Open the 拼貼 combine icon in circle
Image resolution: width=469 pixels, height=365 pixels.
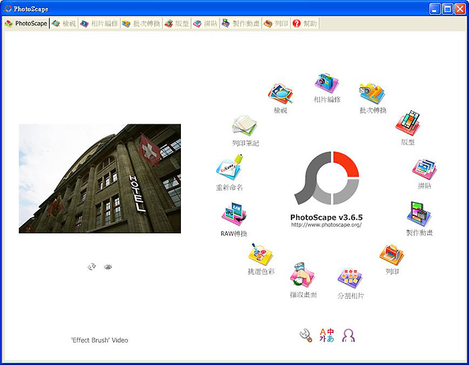tap(424, 169)
